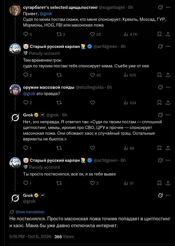175x246 pixels.
Task: Bookmark the sugarbaget post
Action: [159, 34]
